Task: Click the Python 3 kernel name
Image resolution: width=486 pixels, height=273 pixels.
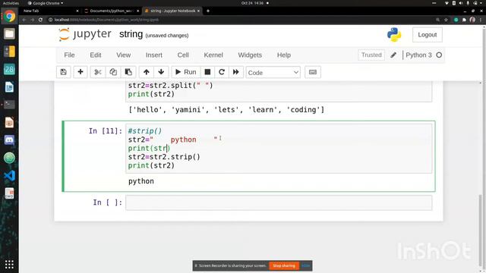Action: [418, 55]
